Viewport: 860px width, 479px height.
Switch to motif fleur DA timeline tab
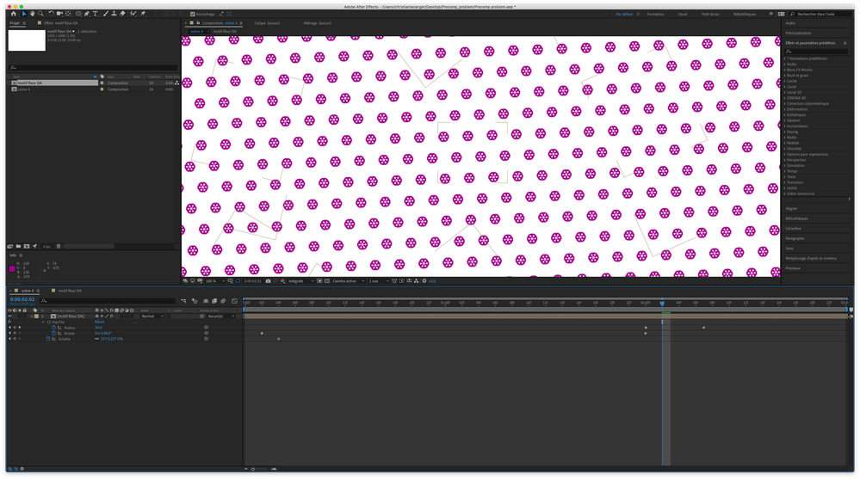pyautogui.click(x=70, y=291)
